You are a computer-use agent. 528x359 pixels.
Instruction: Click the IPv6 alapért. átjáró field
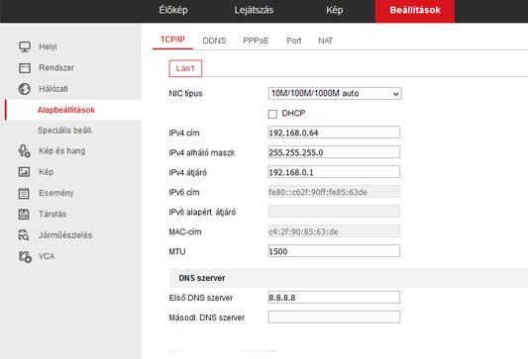point(334,212)
